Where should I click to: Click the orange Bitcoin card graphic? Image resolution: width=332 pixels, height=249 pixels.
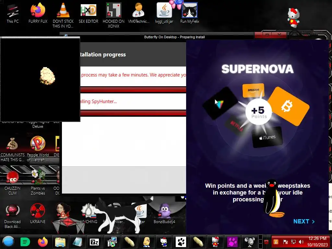coord(290,106)
